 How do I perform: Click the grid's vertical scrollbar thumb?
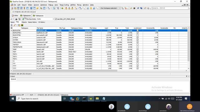188,45
